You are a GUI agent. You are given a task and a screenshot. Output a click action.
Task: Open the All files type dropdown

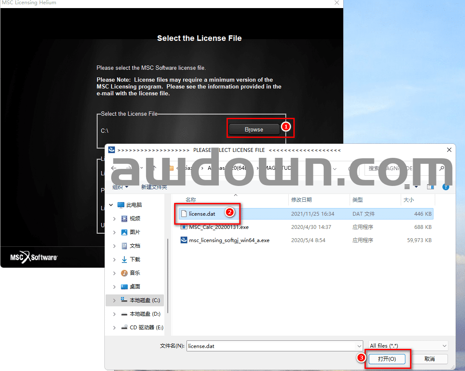(408, 346)
